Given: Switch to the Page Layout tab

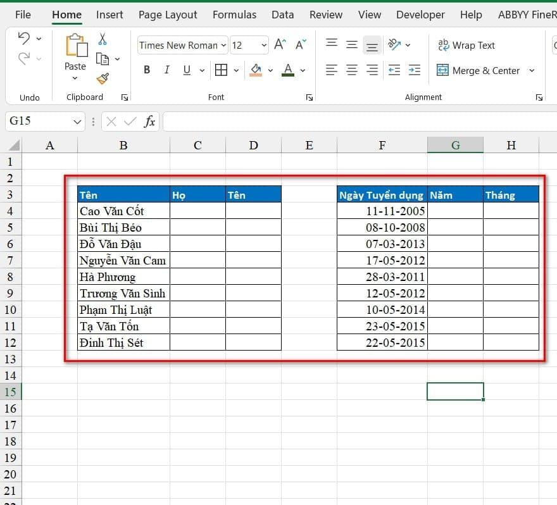Looking at the screenshot, I should (168, 15).
